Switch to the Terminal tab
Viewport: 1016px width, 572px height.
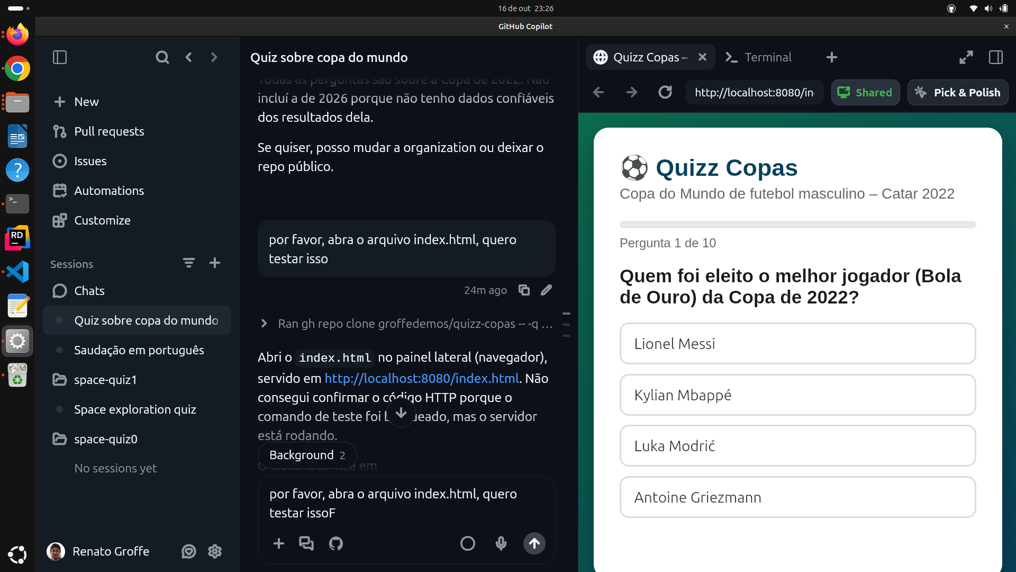pyautogui.click(x=759, y=57)
